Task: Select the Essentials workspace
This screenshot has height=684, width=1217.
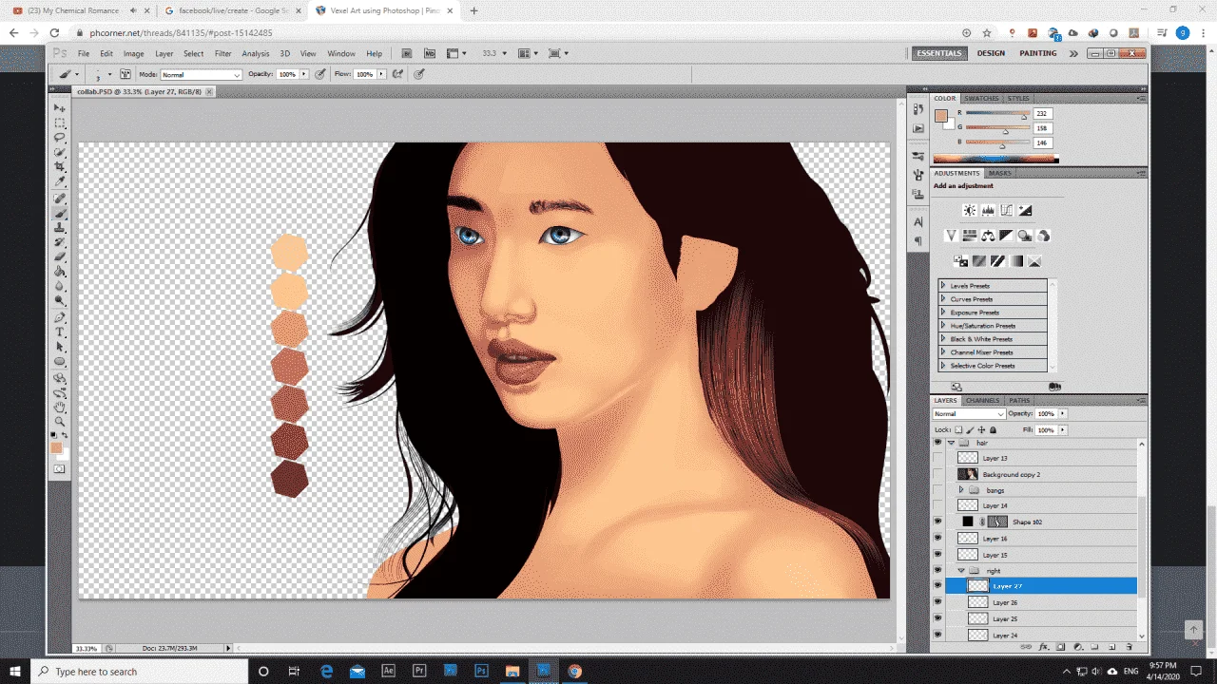Action: [939, 53]
